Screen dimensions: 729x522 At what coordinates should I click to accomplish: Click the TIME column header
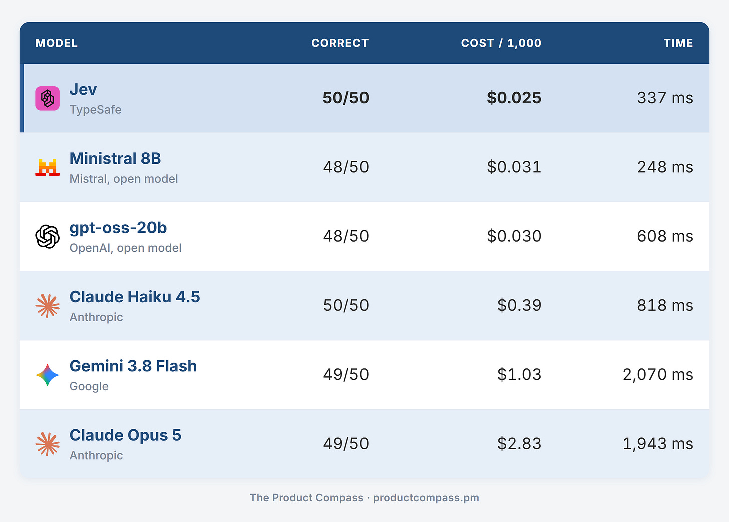tap(678, 43)
